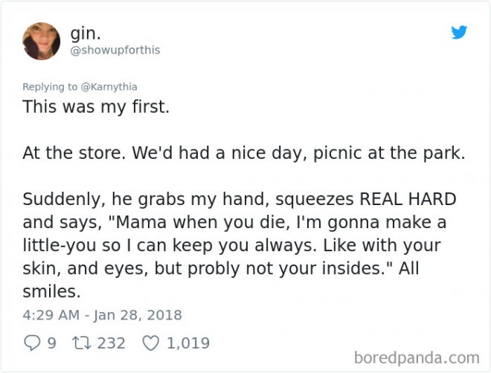Click the retweet count 232

(112, 343)
